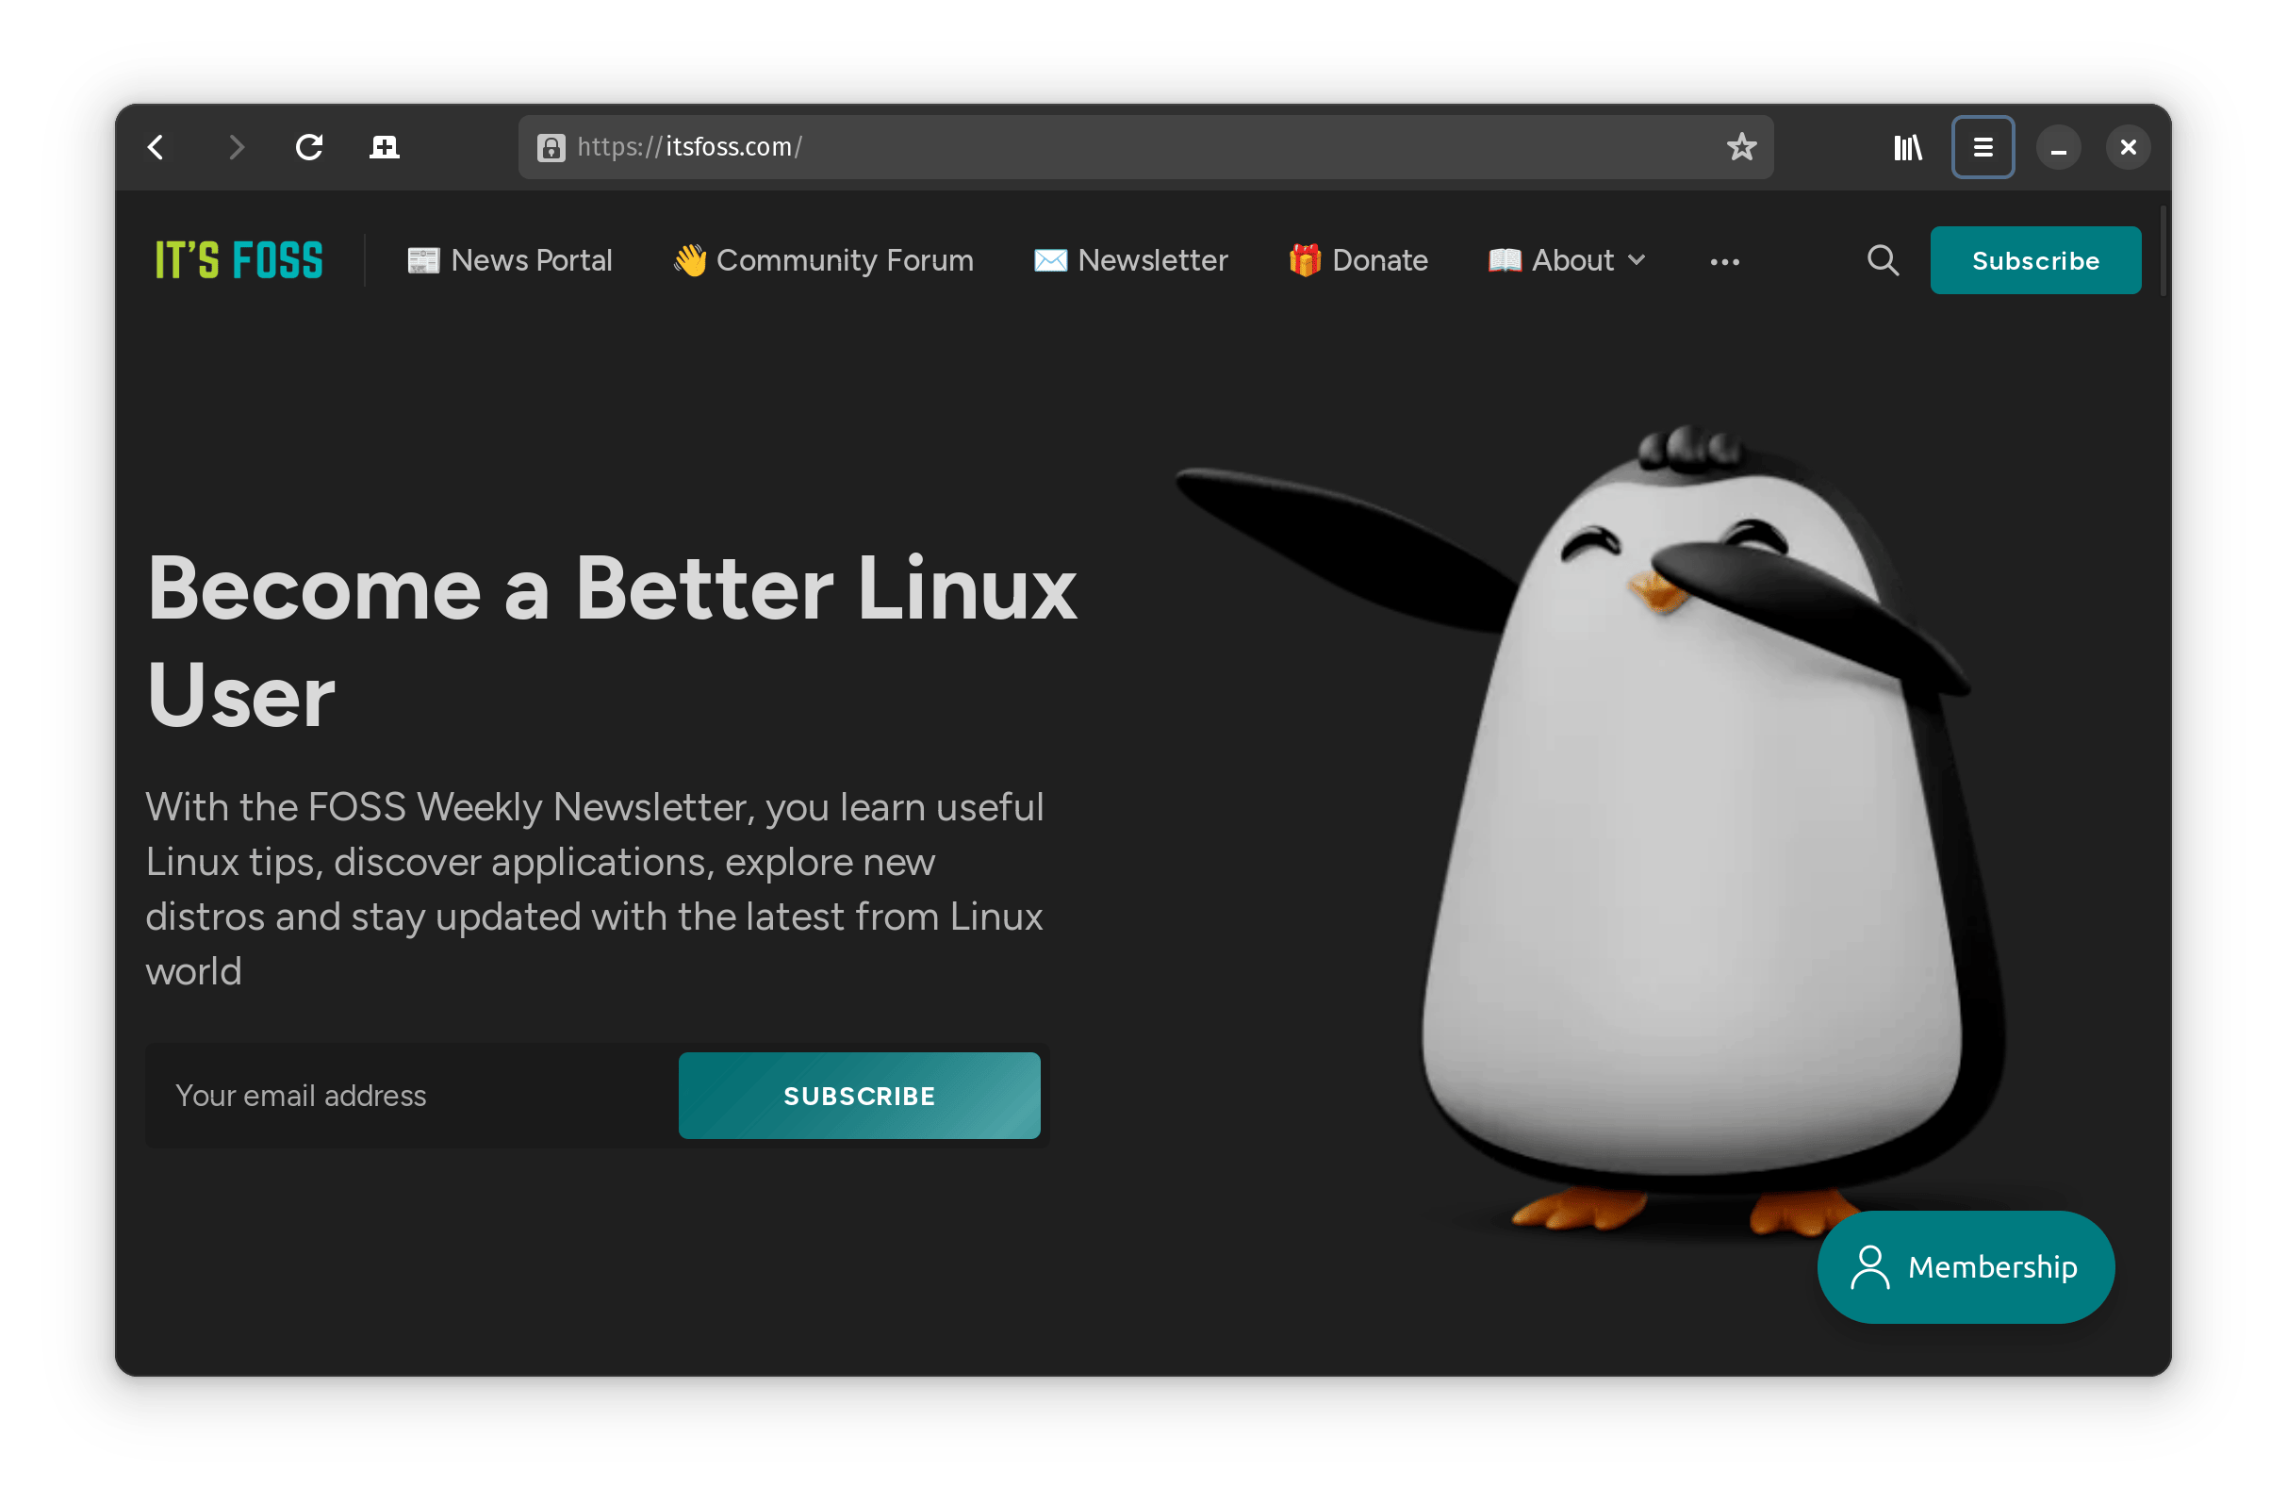
Task: Open the browser hamburger menu
Action: [1983, 147]
